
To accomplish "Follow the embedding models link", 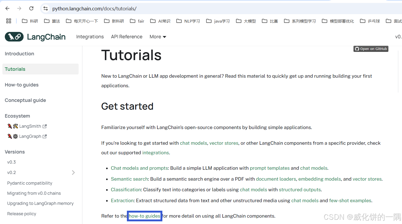I will (320, 179).
